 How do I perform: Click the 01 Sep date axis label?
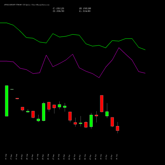coord(69,157)
